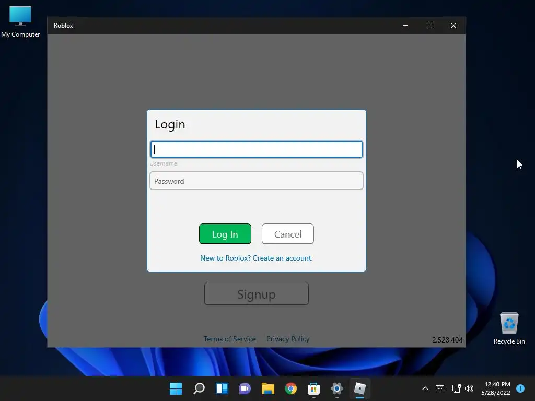Open Settings gear in taskbar
The image size is (535, 401).
tap(337, 388)
